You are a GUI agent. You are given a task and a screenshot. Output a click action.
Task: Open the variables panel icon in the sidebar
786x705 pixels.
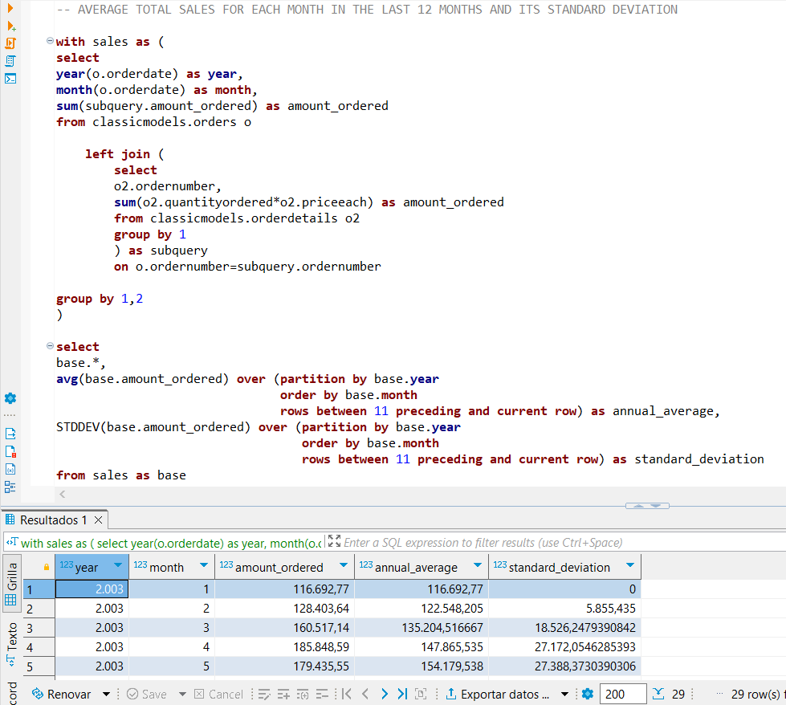10,470
